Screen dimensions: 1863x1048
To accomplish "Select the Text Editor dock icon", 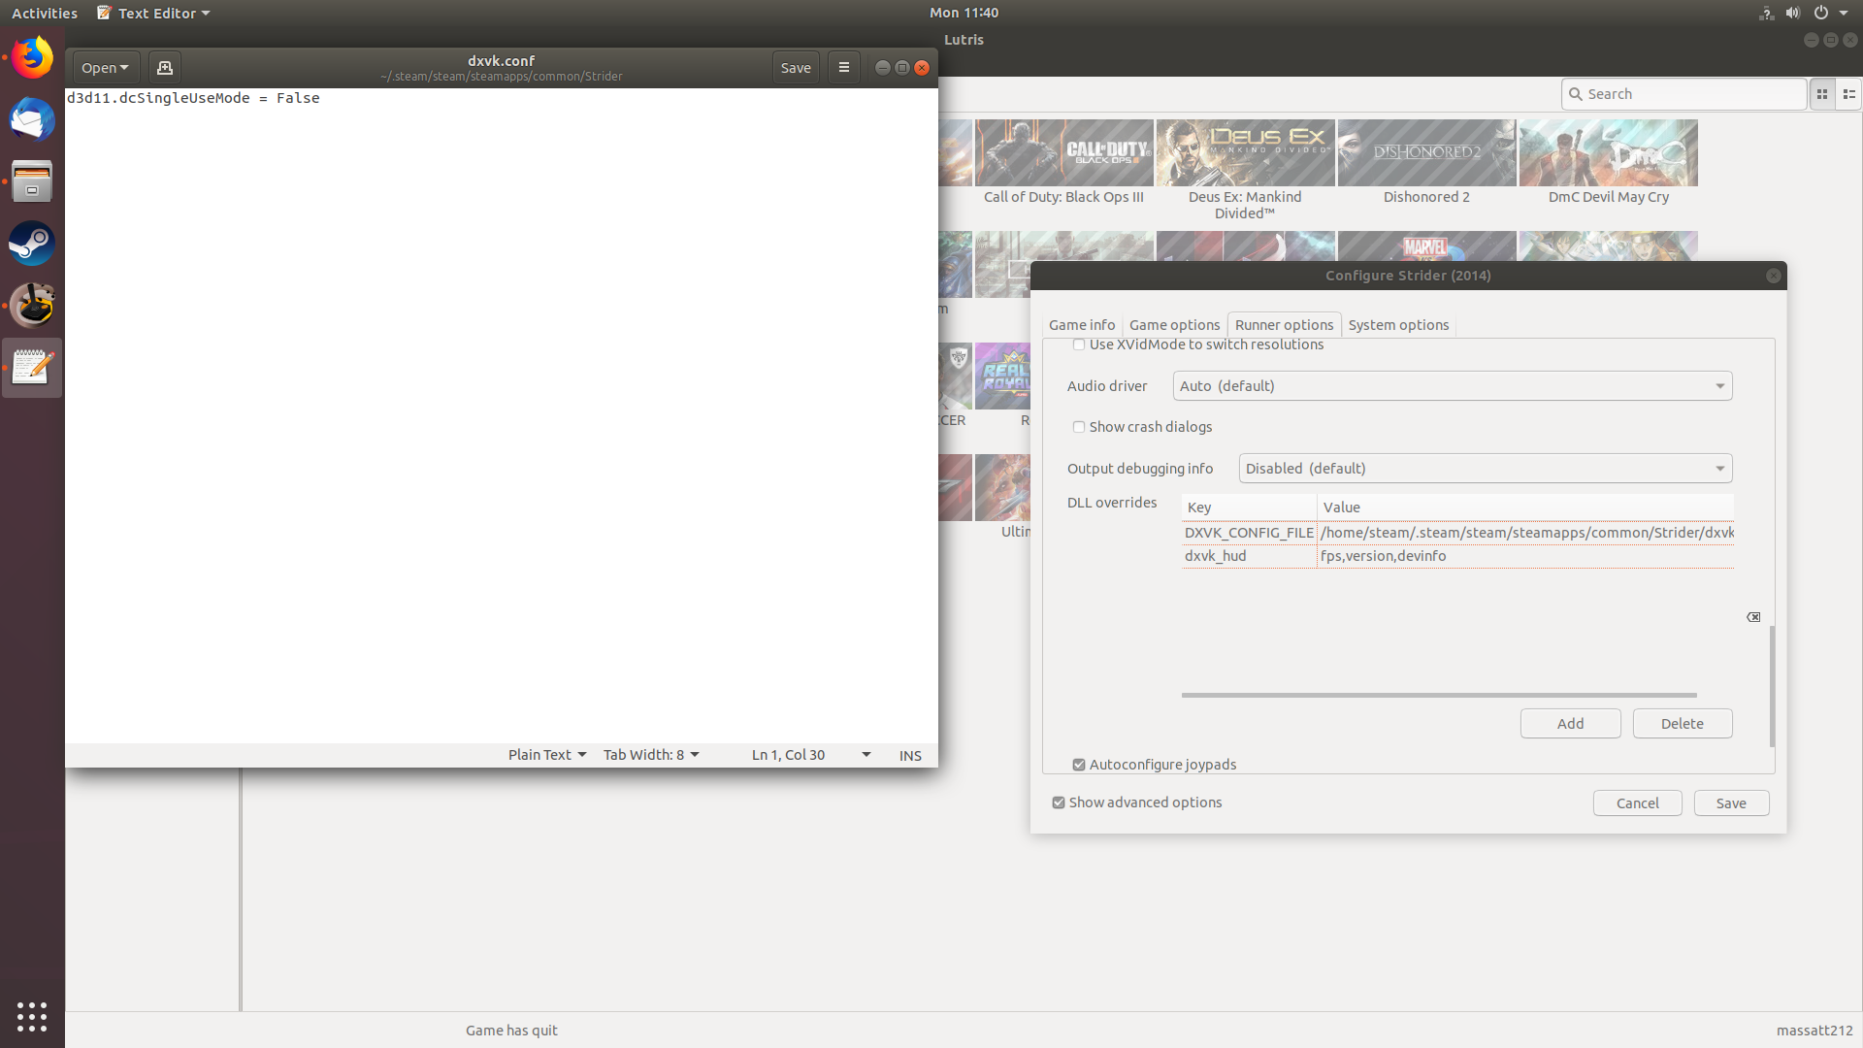I will coord(32,368).
